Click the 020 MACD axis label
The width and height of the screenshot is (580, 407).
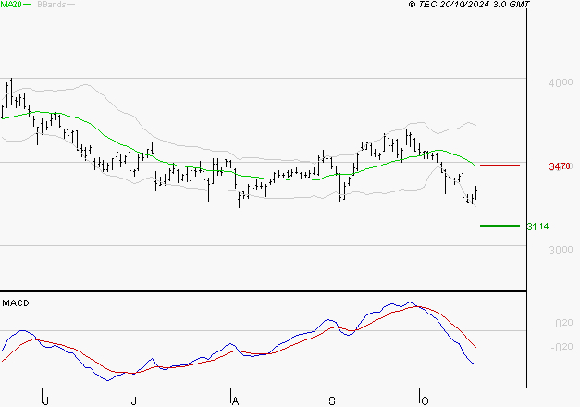(564, 323)
